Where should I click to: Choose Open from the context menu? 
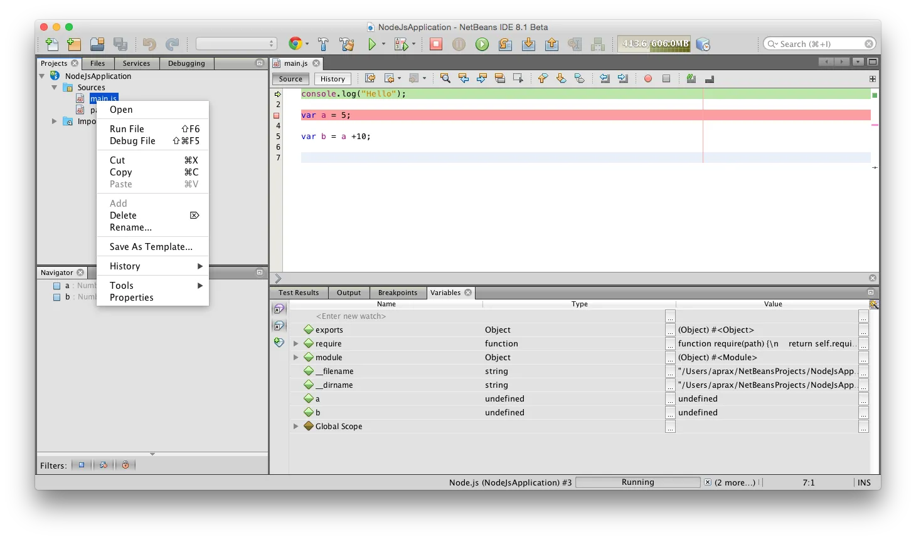coord(153,110)
